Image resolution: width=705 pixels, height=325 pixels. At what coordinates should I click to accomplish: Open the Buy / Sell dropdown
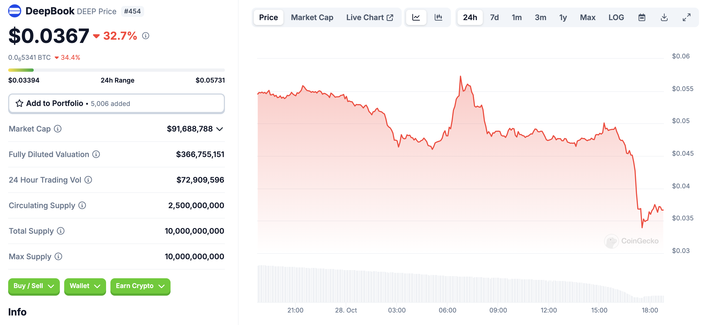[34, 286]
